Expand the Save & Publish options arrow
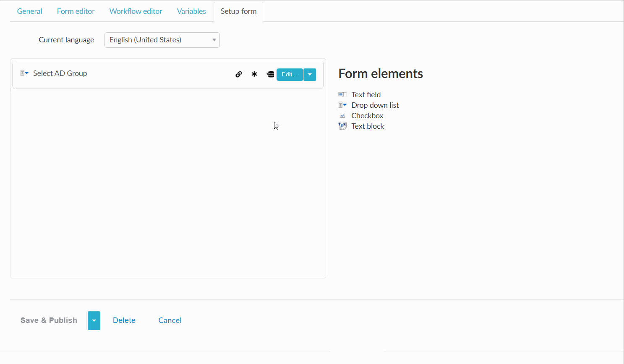 point(94,321)
